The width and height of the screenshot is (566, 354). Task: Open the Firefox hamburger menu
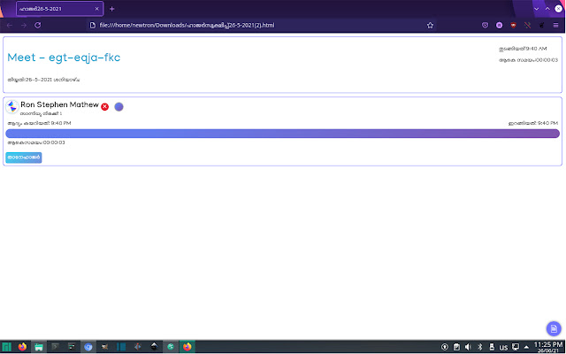pyautogui.click(x=556, y=26)
